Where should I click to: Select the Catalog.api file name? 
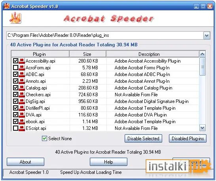(x=36, y=88)
